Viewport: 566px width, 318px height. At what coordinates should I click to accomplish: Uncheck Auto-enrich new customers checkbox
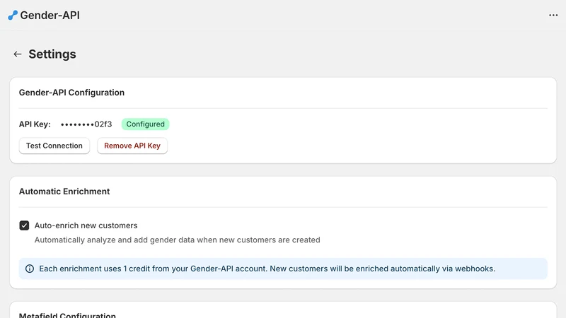tap(24, 225)
